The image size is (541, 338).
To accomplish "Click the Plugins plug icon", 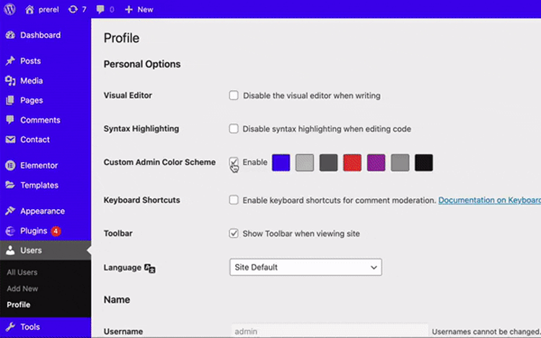I will tap(10, 231).
